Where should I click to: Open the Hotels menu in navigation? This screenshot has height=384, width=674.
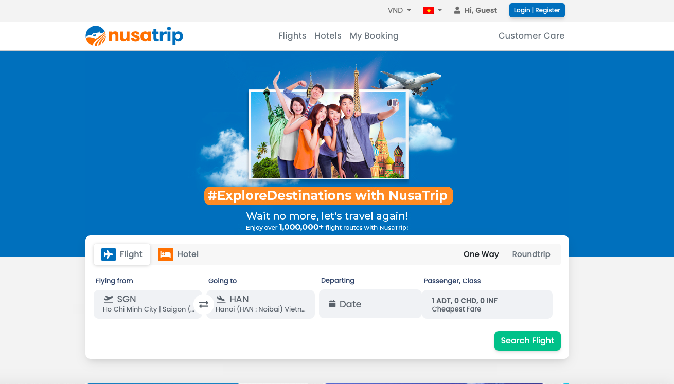(328, 36)
